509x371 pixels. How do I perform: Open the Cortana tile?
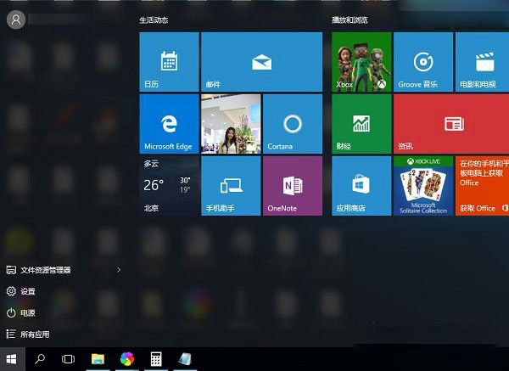pos(293,124)
